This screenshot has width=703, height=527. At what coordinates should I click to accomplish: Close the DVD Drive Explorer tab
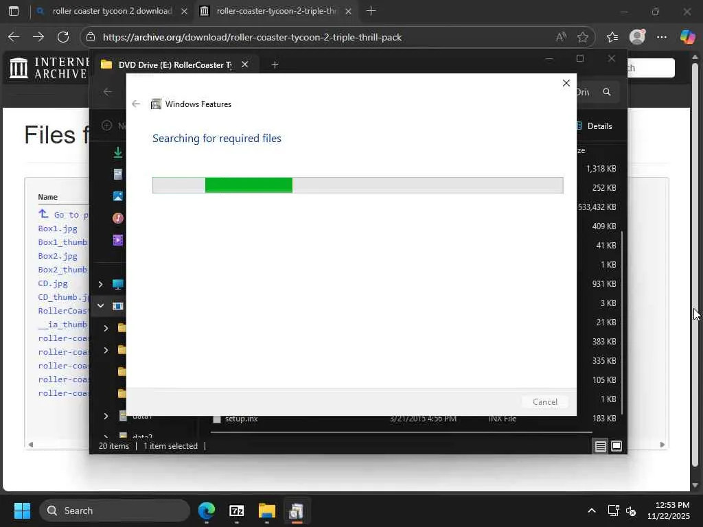click(245, 65)
